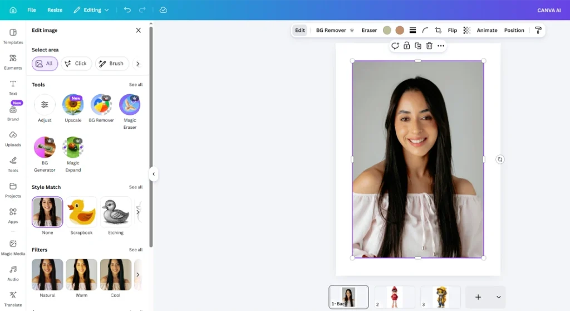The height and width of the screenshot is (311, 570).
Task: Select page 2 thumbnail
Action: pyautogui.click(x=395, y=297)
